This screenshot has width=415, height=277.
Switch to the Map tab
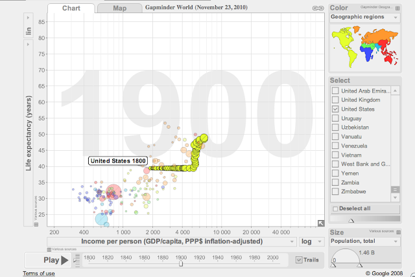[x=119, y=8]
